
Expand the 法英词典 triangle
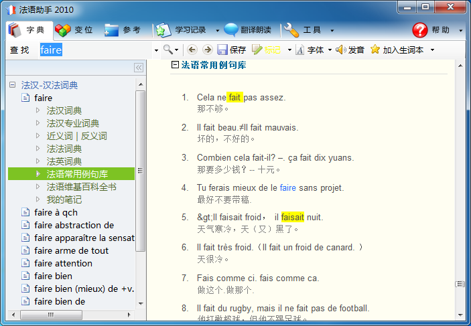click(38, 161)
